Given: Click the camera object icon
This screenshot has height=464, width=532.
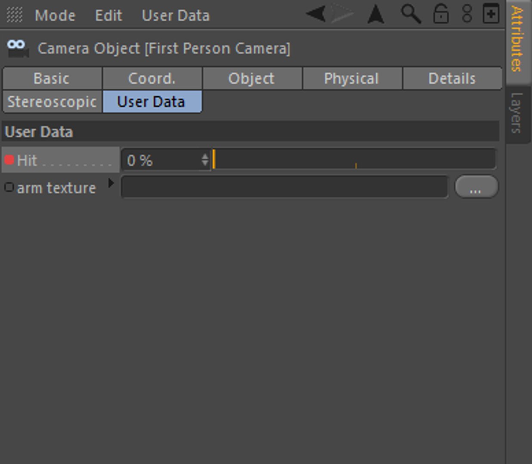Looking at the screenshot, I should tap(18, 48).
